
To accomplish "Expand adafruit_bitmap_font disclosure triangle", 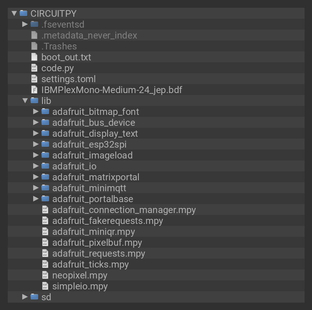I will (x=36, y=111).
